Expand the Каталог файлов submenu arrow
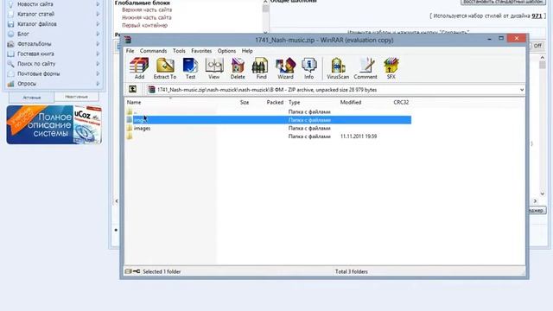The height and width of the screenshot is (311, 553). pos(98,24)
